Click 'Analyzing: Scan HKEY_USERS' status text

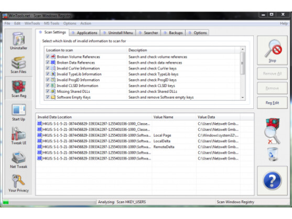coord(122,202)
